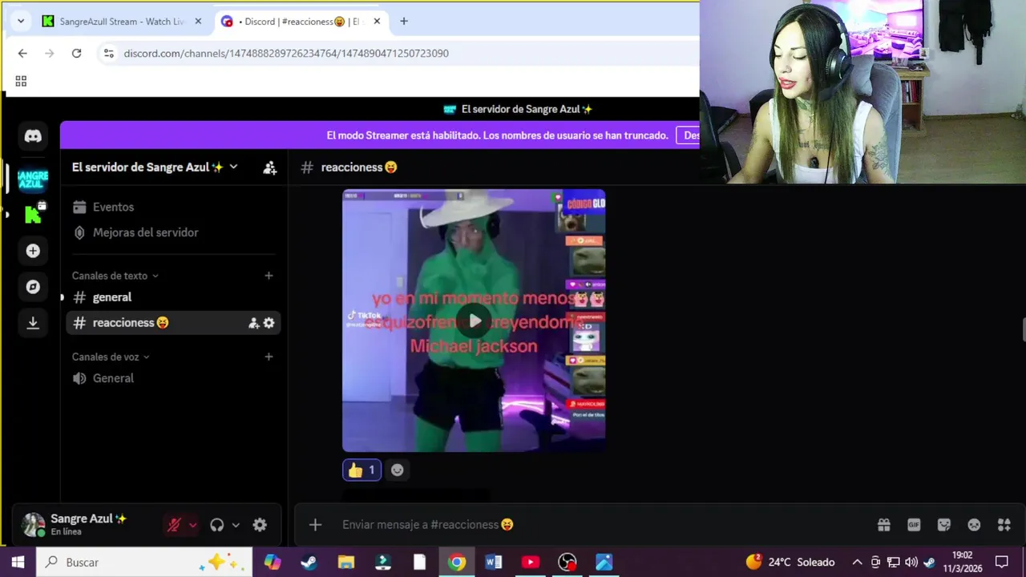Send a gift with the gift icon
The image size is (1026, 577).
[x=884, y=525]
